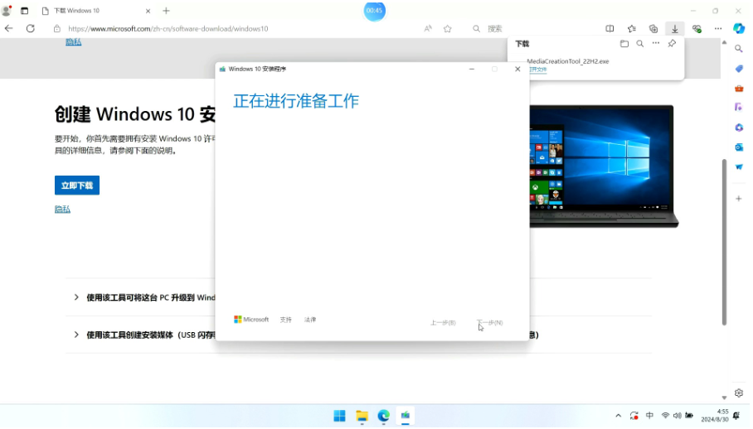Pin the downloads panel
The height and width of the screenshot is (429, 753).
point(672,44)
